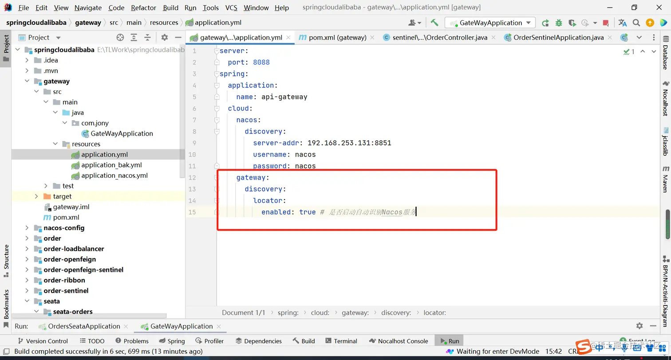The height and width of the screenshot is (360, 671).
Task: Open the Refactor menu
Action: point(144,8)
